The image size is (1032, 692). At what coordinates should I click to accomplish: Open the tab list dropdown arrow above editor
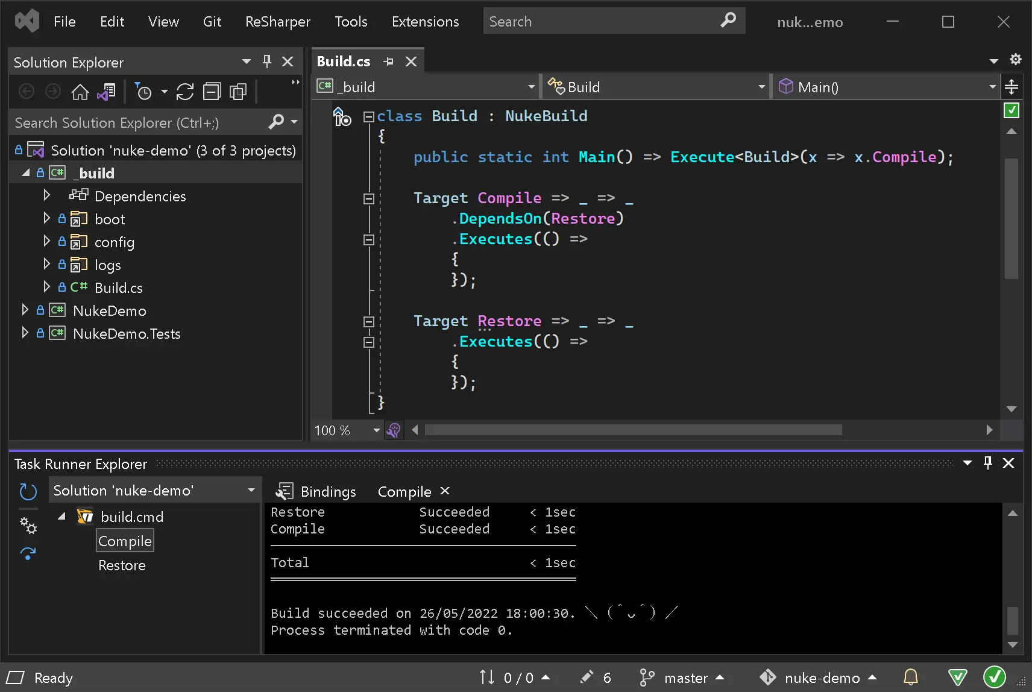click(994, 61)
